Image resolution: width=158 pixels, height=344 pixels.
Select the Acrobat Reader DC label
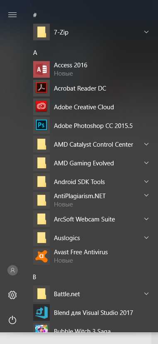pyautogui.click(x=80, y=88)
